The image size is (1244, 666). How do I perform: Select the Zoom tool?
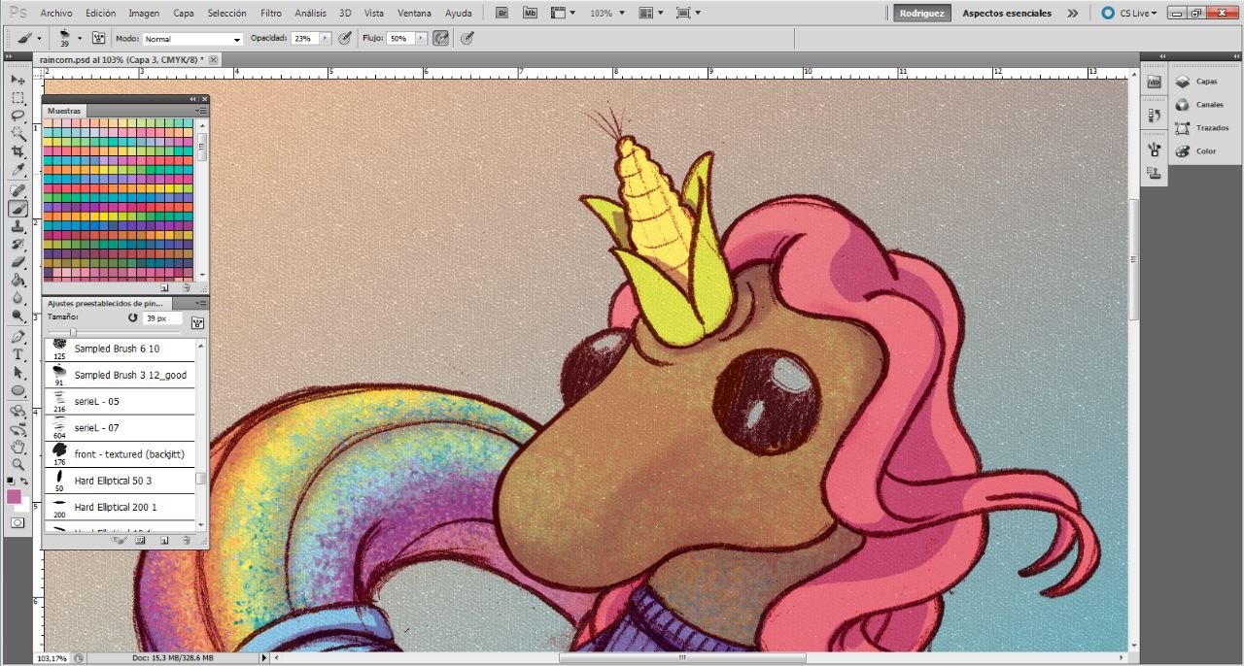click(17, 465)
